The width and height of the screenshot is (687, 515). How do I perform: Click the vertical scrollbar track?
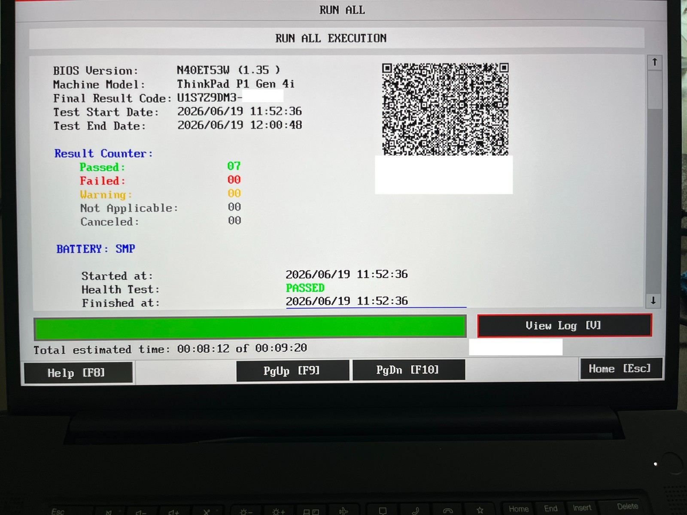coord(654,182)
